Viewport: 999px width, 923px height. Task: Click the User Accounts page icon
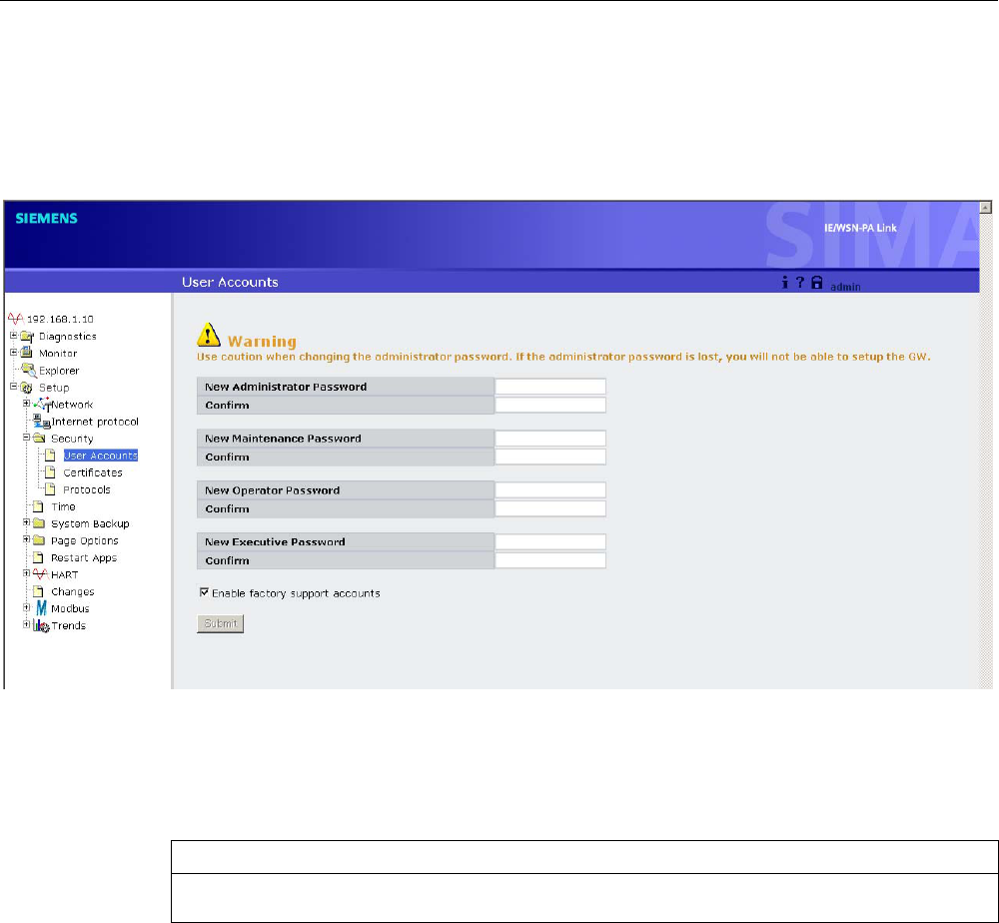tap(50, 456)
